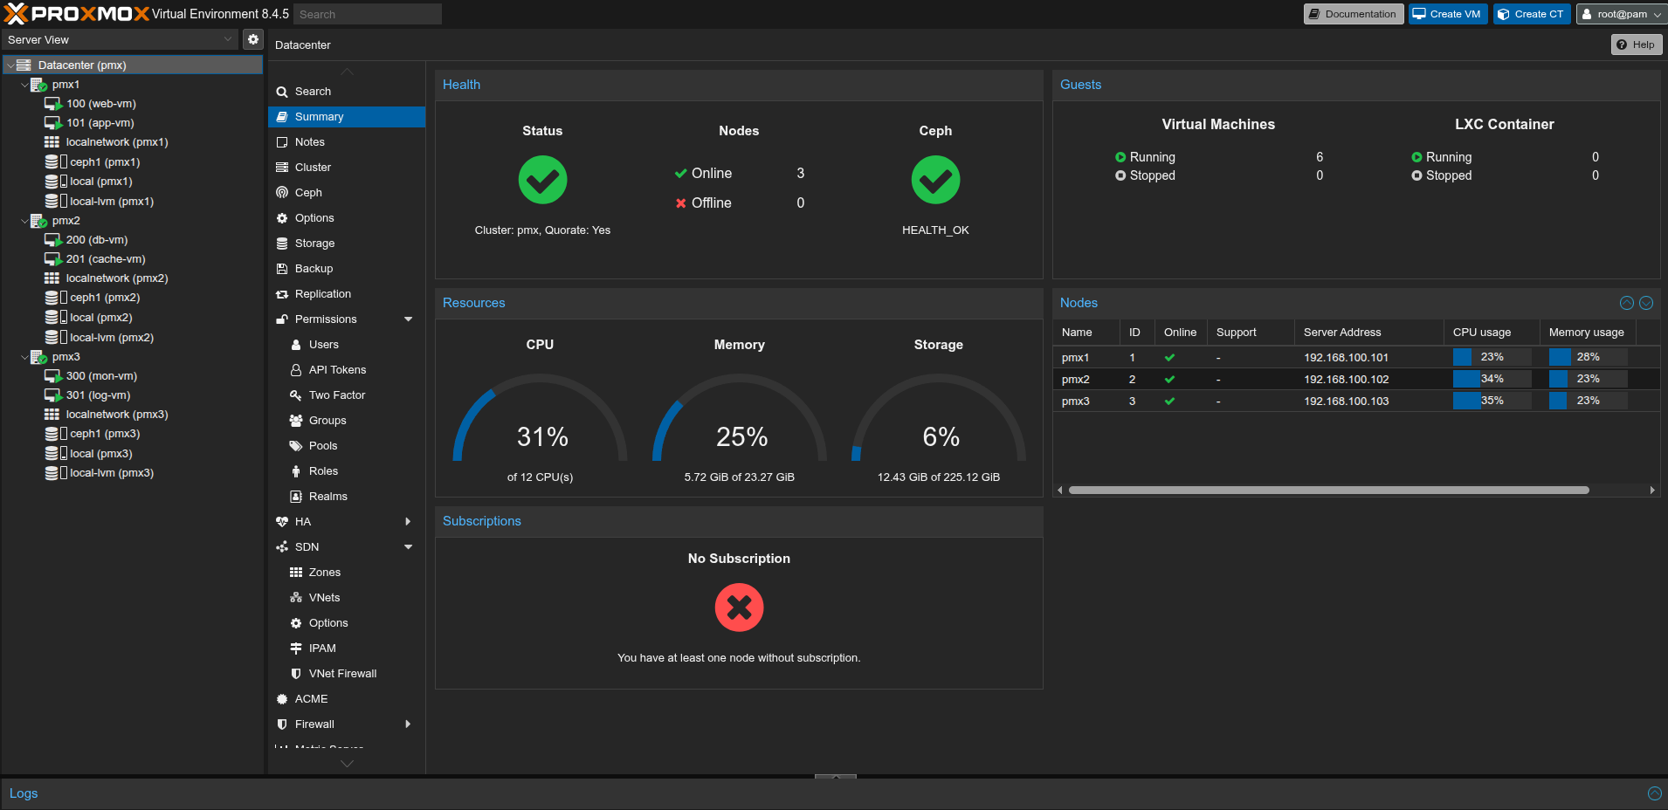Screen dimensions: 1668x810
Task: Go to the Storage menu item
Action: (x=314, y=244)
